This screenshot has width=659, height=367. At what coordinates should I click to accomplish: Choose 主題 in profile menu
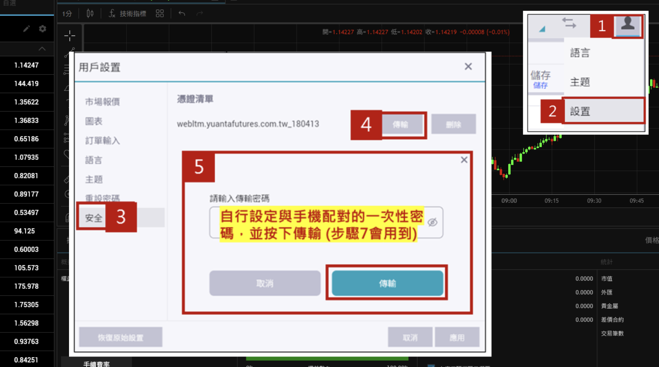pyautogui.click(x=580, y=82)
